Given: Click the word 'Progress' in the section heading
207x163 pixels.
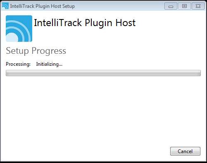Looking at the screenshot, I should (x=49, y=51).
